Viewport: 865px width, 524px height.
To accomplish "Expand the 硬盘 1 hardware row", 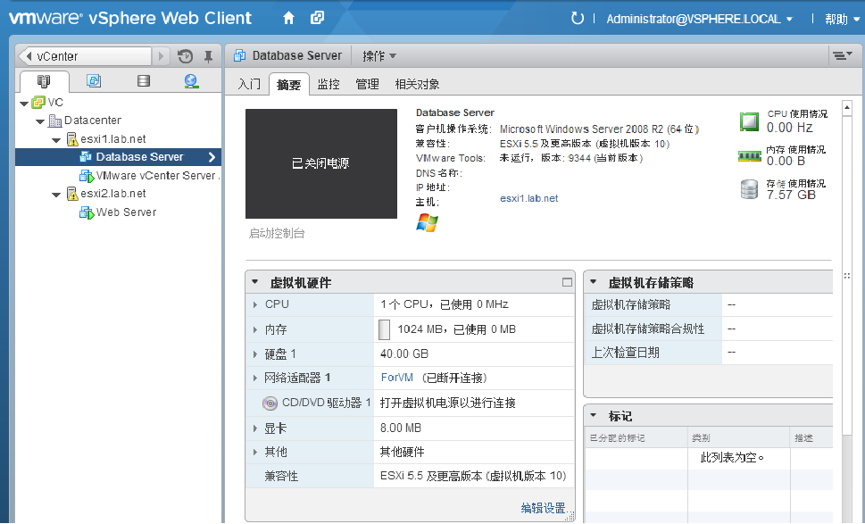I will [255, 354].
